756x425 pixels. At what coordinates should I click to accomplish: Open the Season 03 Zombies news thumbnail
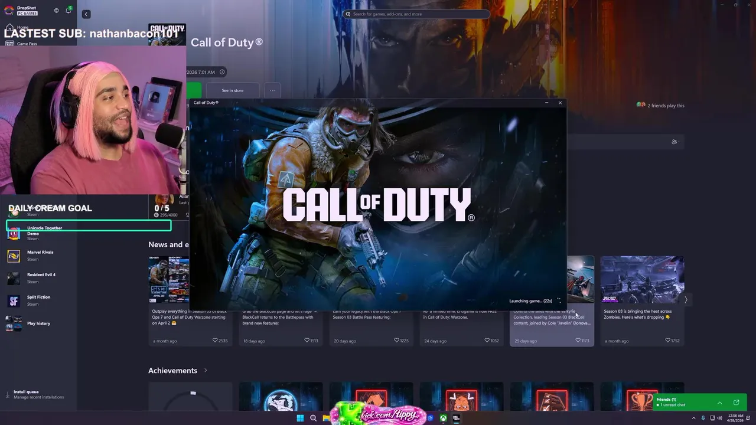click(x=642, y=279)
